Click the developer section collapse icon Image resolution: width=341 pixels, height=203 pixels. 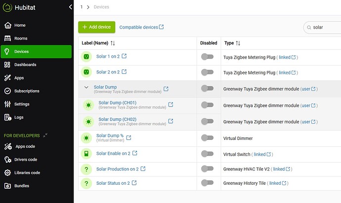coord(45,135)
